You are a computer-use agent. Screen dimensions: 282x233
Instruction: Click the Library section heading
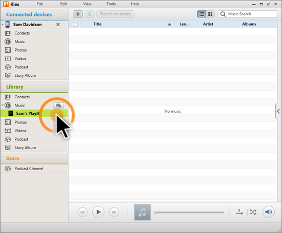[15, 87]
